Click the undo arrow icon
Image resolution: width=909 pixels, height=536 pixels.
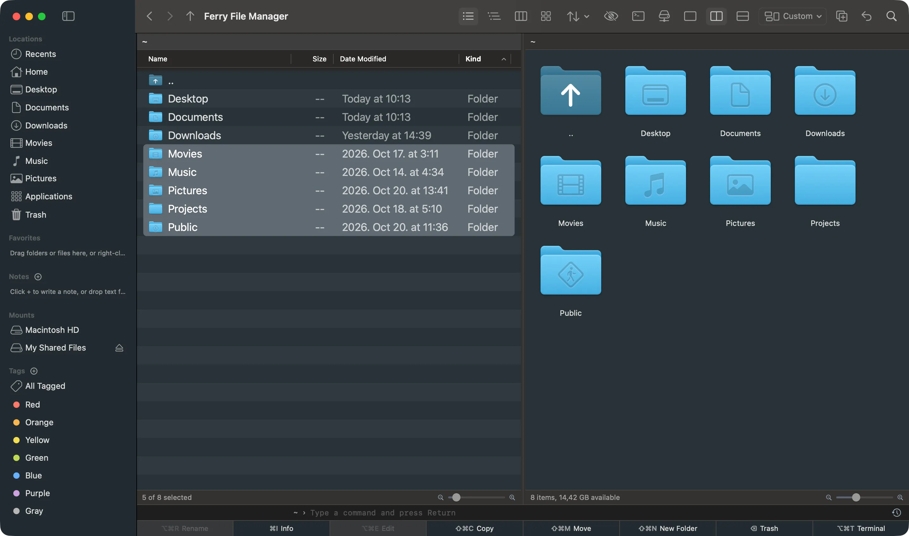point(867,16)
